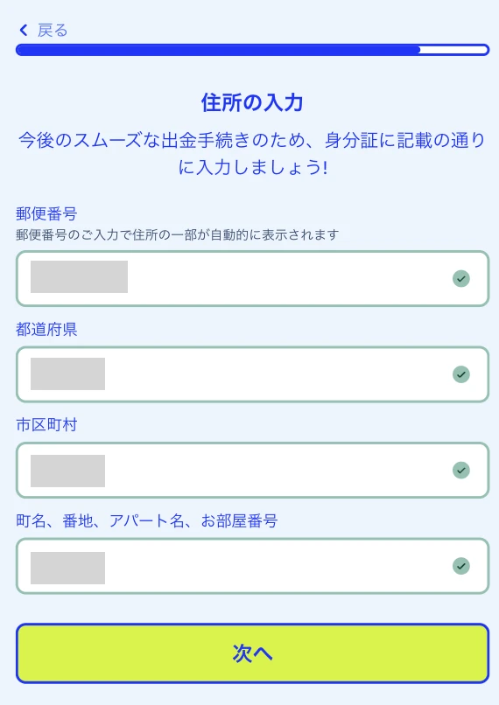Tap the 戻る back link text
The height and width of the screenshot is (705, 499).
coord(53,30)
